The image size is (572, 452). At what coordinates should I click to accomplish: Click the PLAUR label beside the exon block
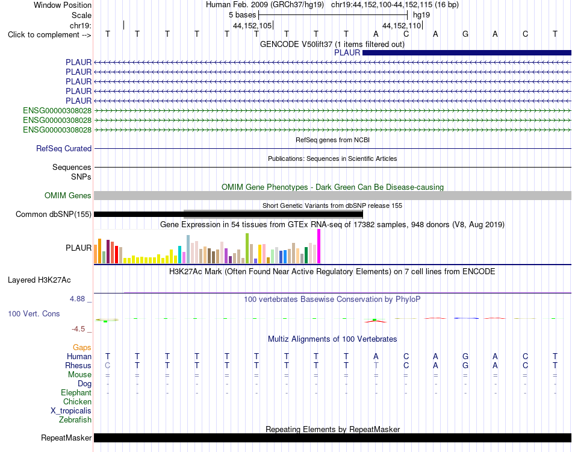coord(347,52)
